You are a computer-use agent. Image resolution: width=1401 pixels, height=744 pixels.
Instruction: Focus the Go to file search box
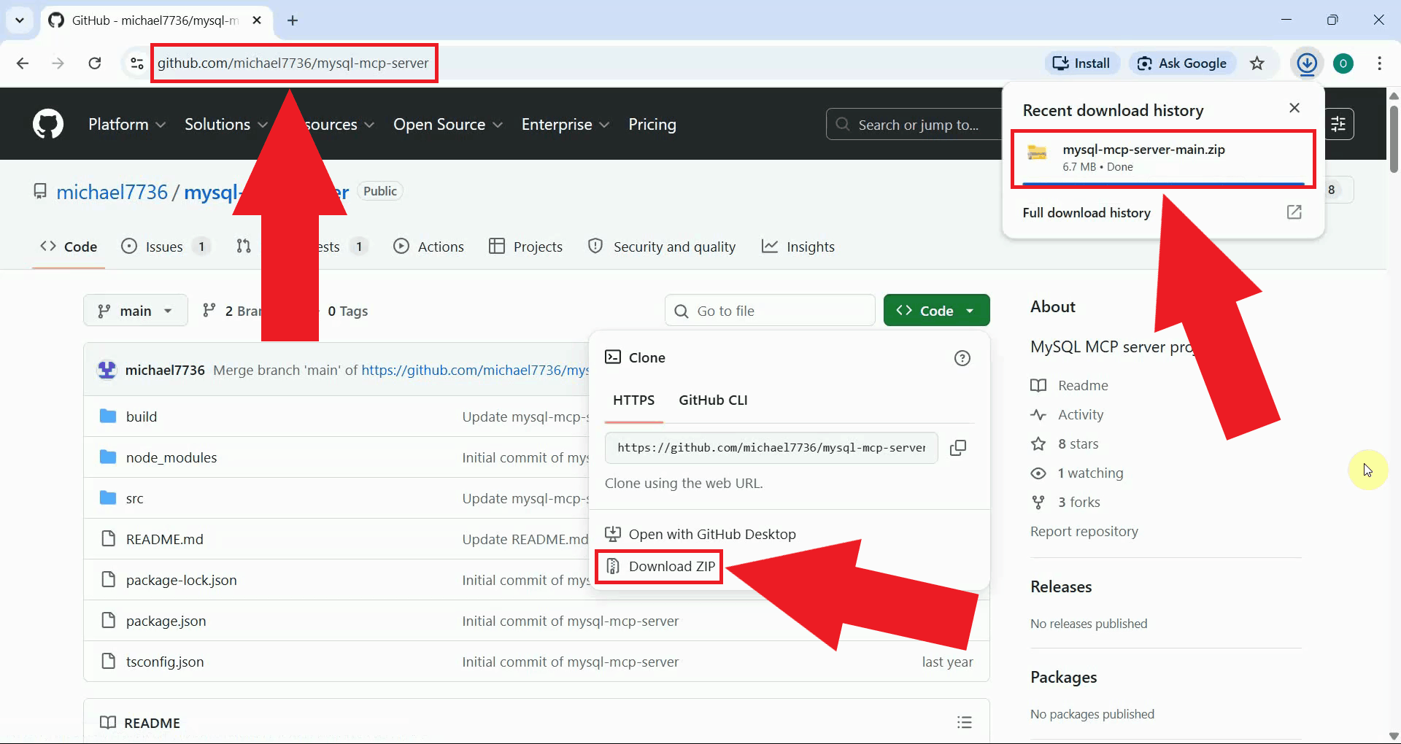click(x=770, y=311)
